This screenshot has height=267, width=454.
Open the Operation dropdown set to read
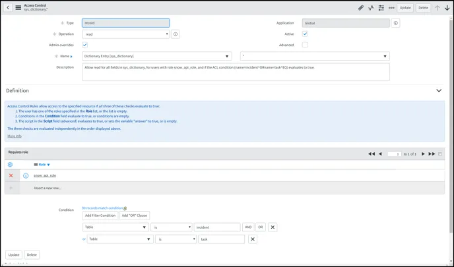point(125,34)
